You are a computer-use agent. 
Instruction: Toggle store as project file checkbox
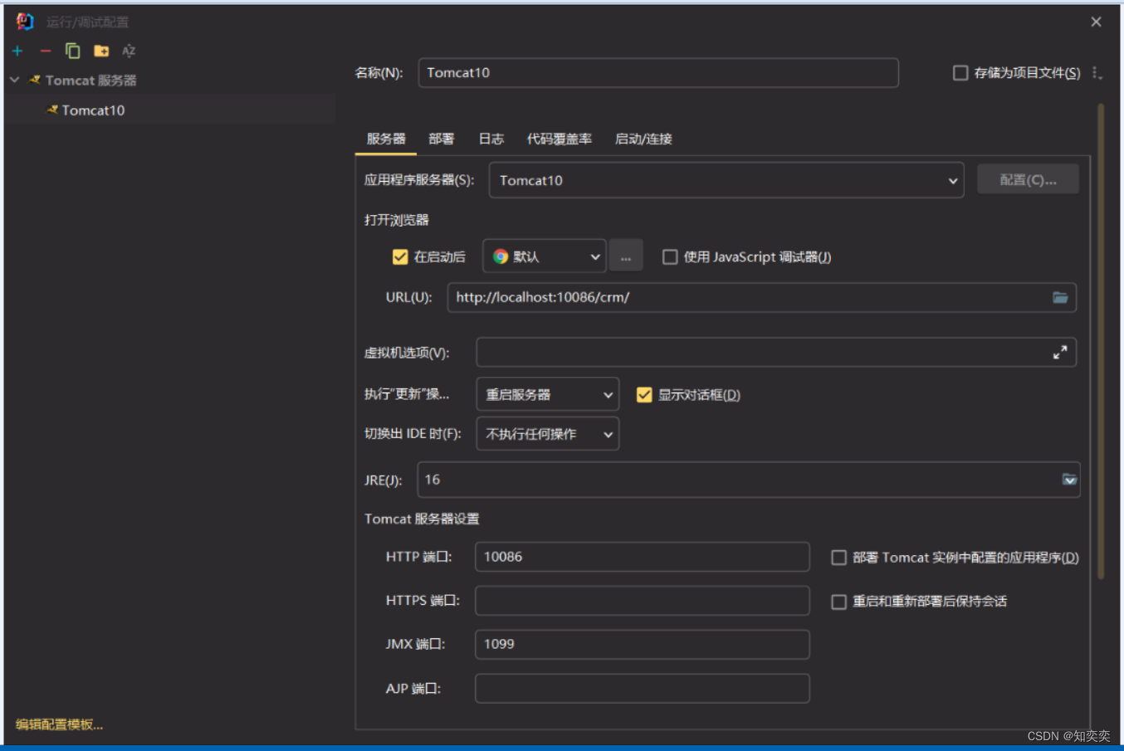(x=960, y=73)
